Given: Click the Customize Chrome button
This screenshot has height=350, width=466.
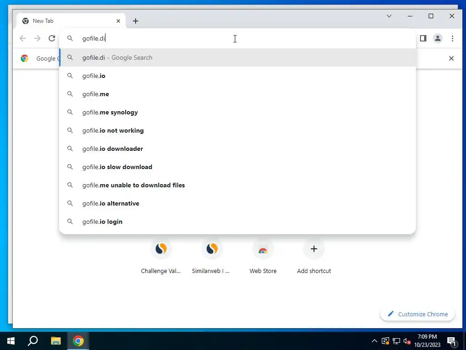Looking at the screenshot, I should coord(418,314).
